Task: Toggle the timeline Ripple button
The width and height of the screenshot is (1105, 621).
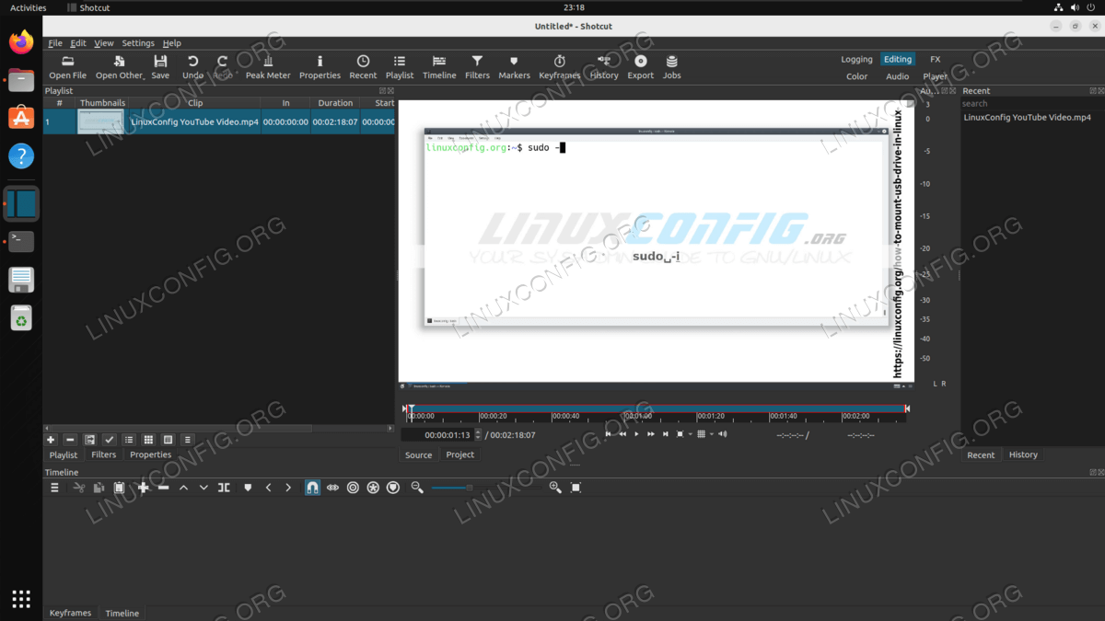Action: [353, 488]
